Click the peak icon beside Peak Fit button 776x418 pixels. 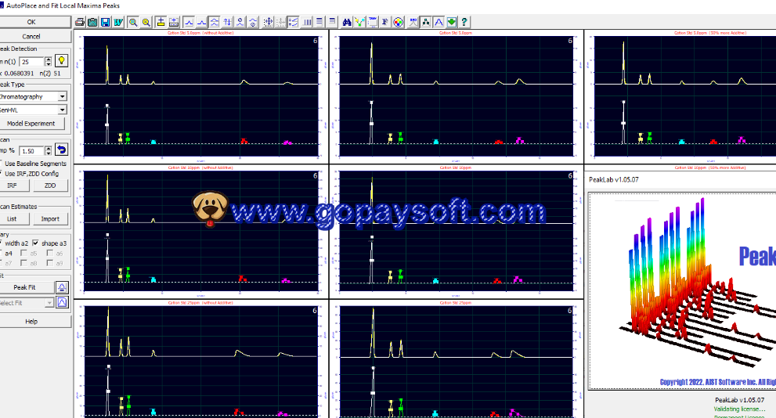[x=62, y=287]
